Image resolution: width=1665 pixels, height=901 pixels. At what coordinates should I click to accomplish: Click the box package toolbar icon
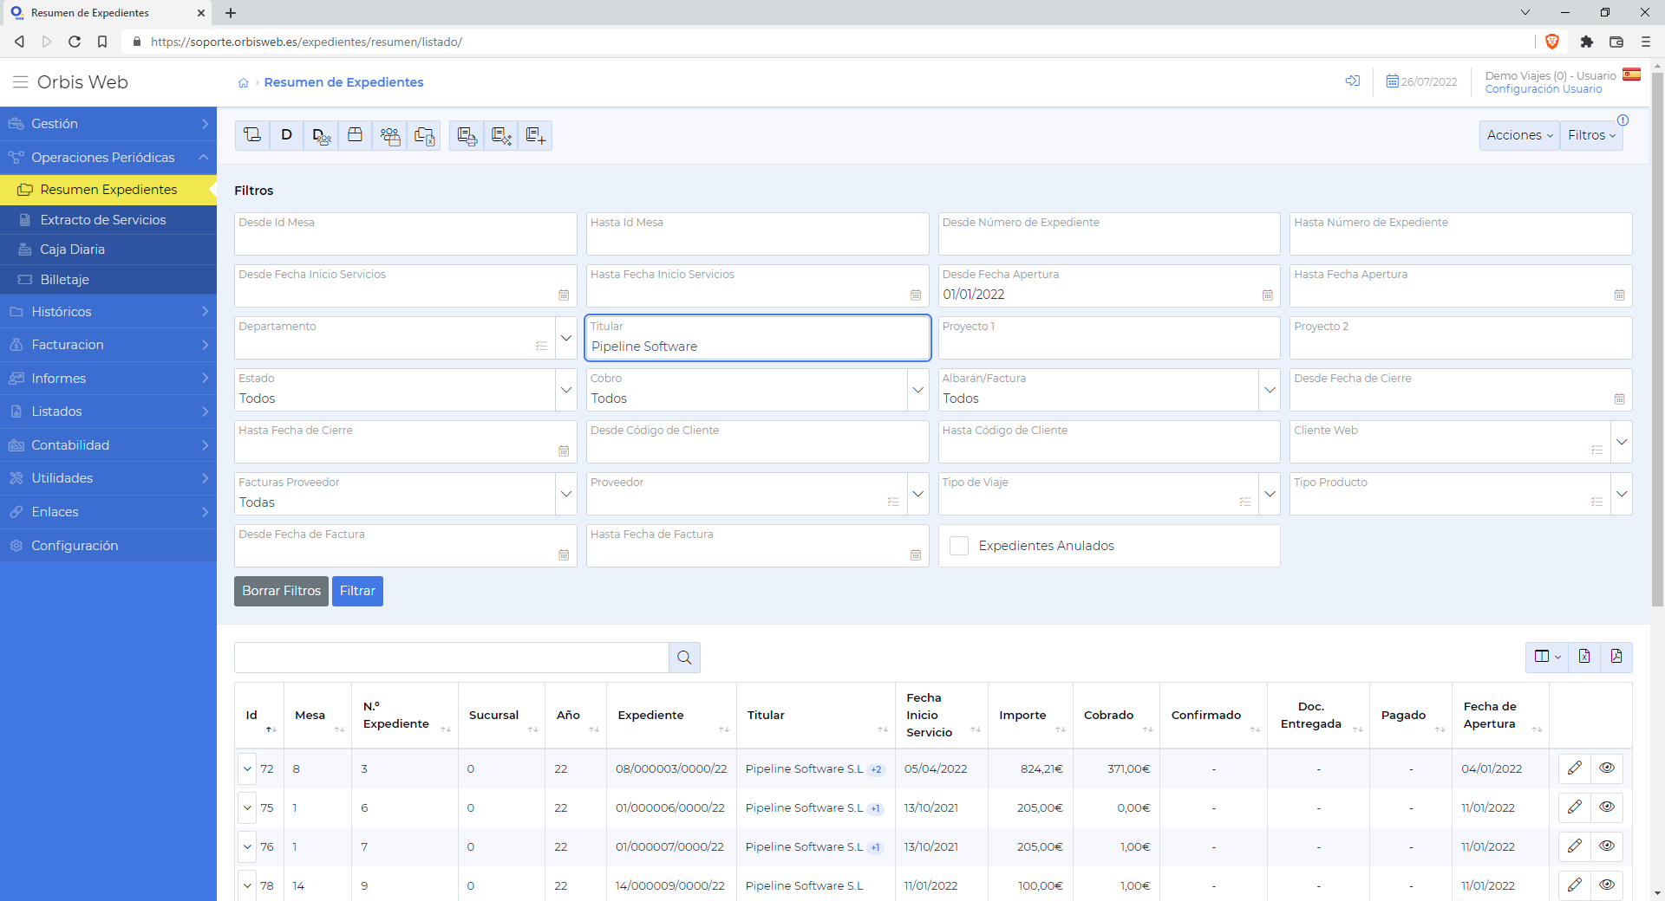tap(355, 135)
